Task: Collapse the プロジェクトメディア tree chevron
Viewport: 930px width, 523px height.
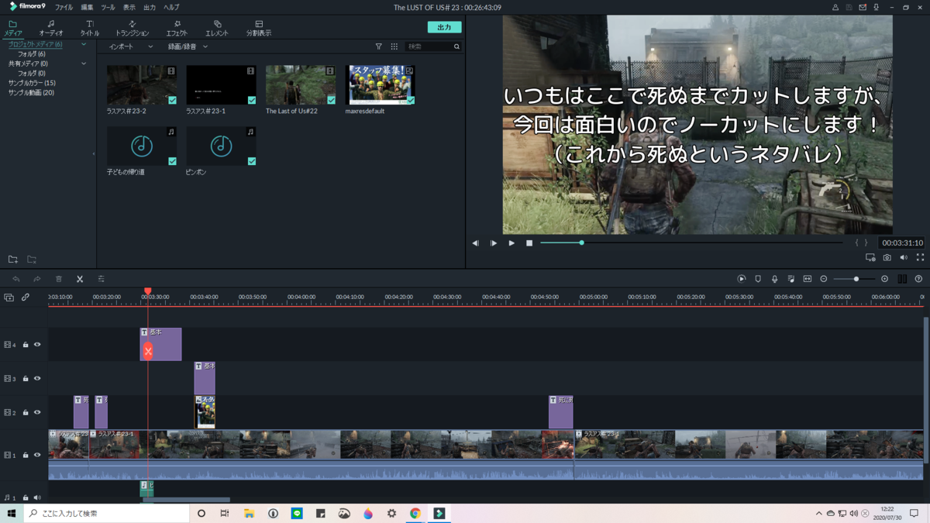Action: click(x=84, y=44)
